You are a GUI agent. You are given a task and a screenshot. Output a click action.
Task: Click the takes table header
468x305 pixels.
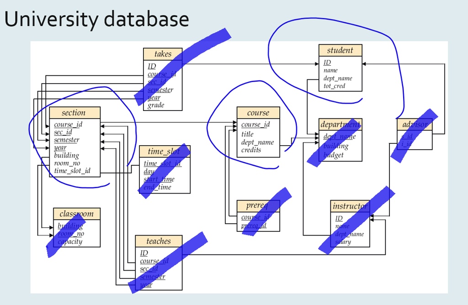(x=163, y=54)
